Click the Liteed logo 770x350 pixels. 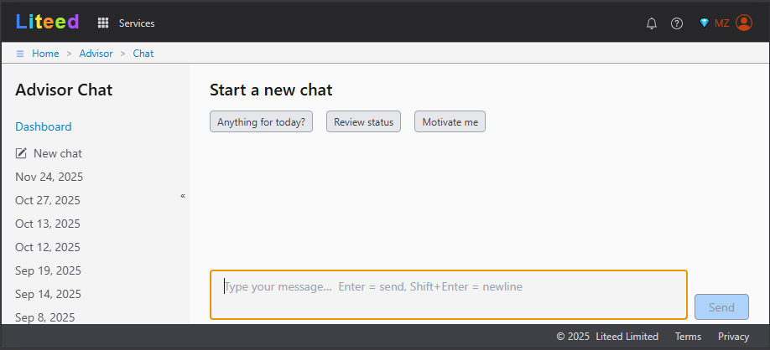[47, 22]
